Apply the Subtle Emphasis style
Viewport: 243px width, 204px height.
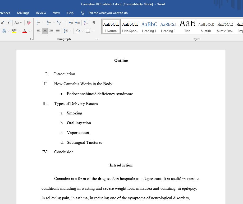pos(225,26)
